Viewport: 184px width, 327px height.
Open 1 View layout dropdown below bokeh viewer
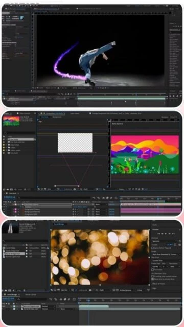141,290
